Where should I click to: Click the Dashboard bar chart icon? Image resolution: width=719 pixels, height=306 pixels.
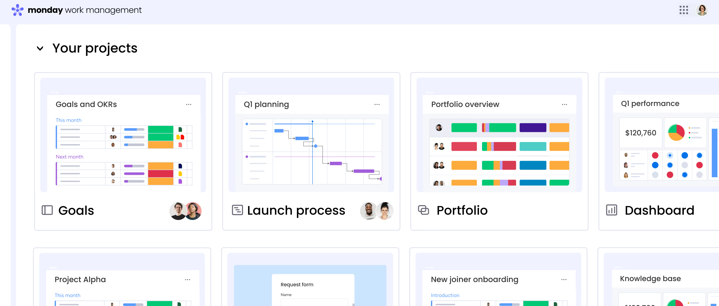[x=611, y=210]
